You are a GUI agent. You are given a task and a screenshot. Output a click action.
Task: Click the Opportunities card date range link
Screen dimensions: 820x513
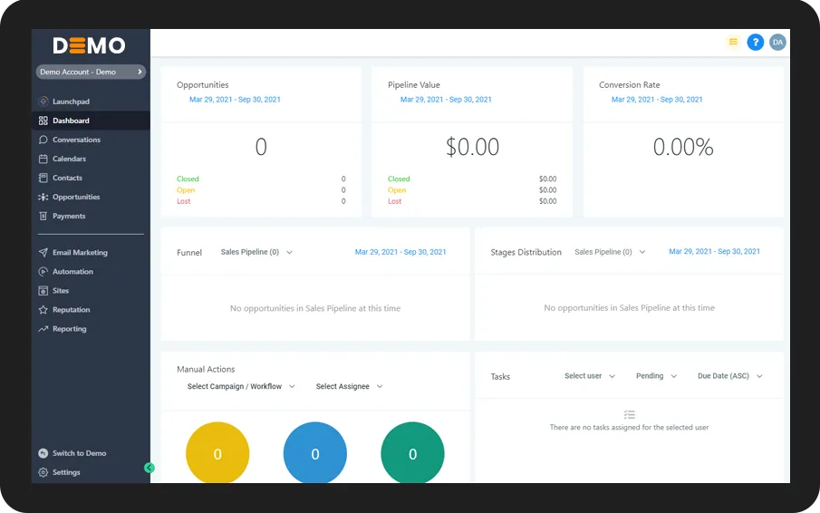tap(235, 100)
